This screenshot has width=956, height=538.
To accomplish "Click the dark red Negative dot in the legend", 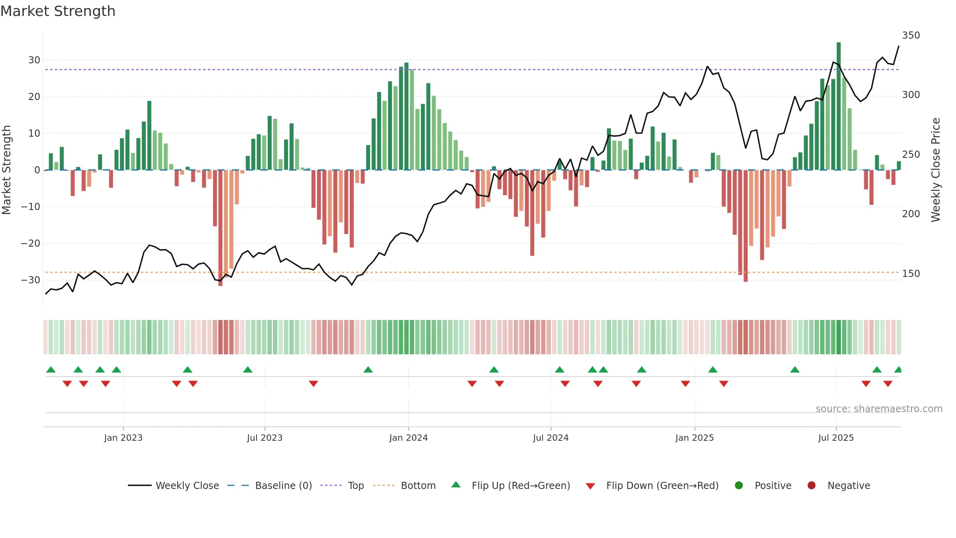I will 811,485.
